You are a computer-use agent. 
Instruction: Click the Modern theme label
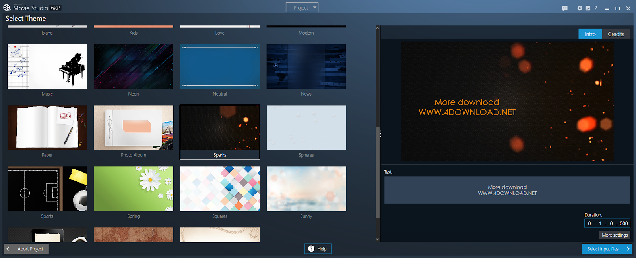(x=306, y=33)
